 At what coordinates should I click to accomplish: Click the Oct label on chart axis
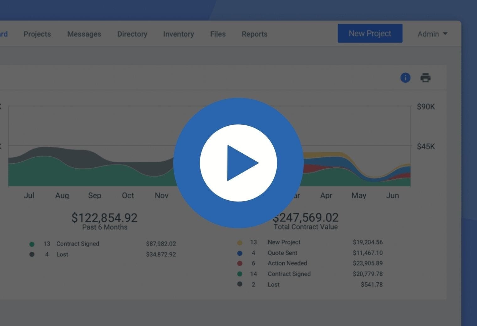pos(128,196)
